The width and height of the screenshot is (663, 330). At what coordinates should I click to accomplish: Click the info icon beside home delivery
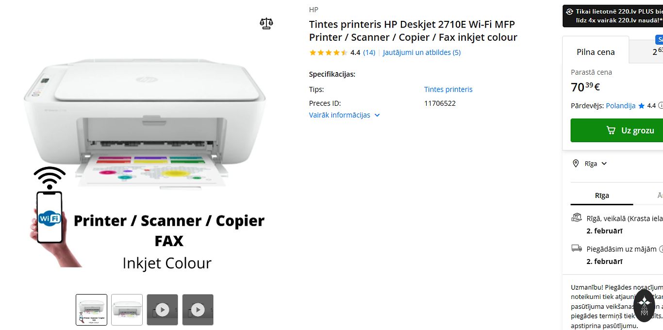(x=661, y=249)
